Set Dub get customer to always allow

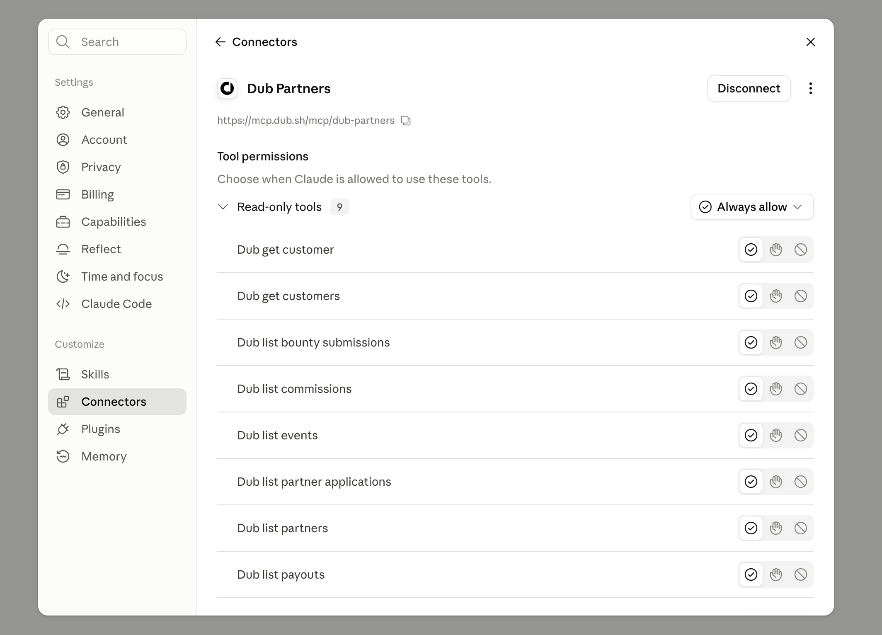(x=751, y=250)
